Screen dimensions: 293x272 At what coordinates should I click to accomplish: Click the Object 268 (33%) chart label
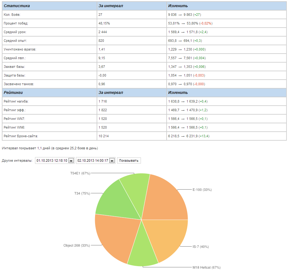(77, 245)
